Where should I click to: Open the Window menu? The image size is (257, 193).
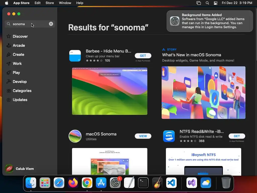click(x=65, y=3)
